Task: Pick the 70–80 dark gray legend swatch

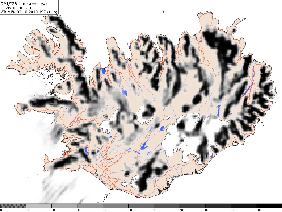Action: (192, 206)
